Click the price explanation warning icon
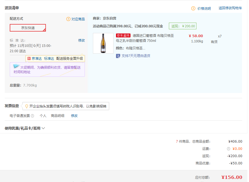This screenshot has height=182, width=249. (193, 8)
